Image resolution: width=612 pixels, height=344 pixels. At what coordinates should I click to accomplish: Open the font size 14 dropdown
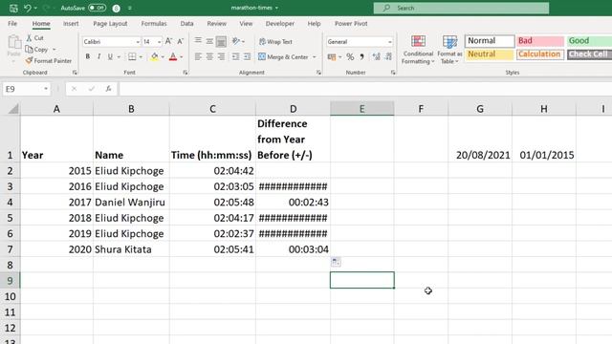click(160, 42)
